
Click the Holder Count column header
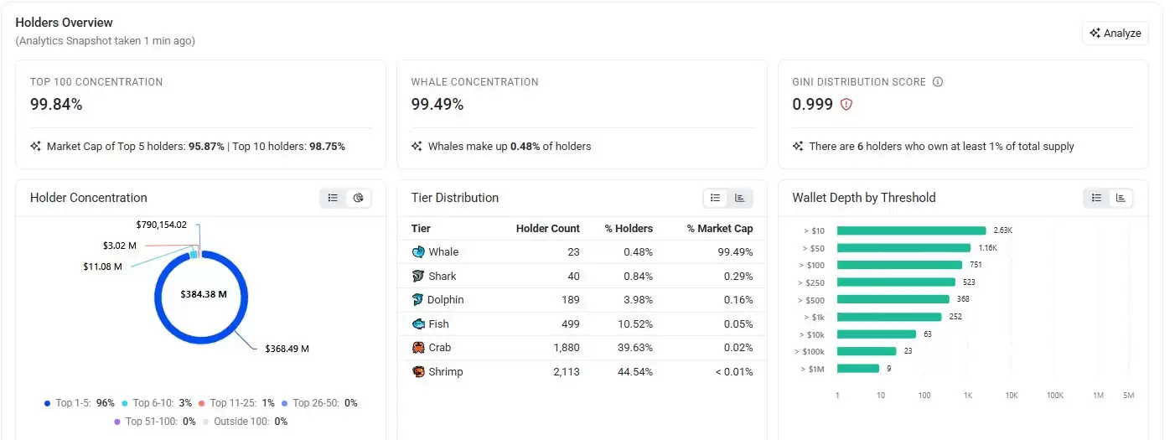[547, 229]
